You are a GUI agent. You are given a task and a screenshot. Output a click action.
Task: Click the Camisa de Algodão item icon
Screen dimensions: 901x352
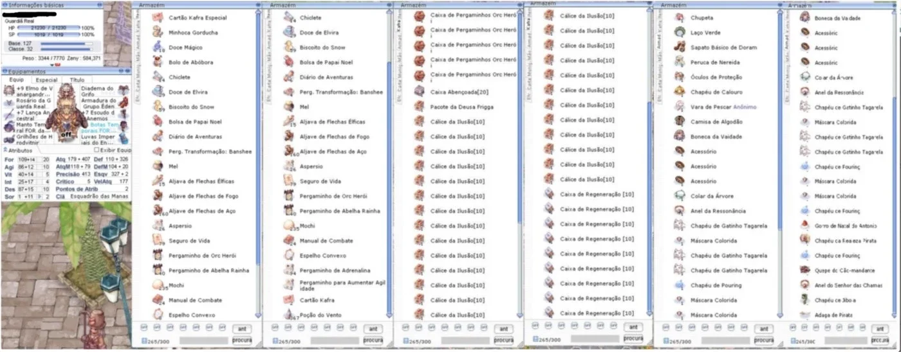pos(680,121)
